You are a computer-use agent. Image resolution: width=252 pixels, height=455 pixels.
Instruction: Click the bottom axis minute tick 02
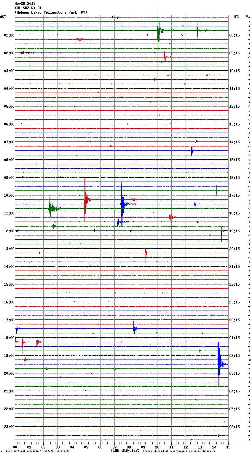[43, 447]
